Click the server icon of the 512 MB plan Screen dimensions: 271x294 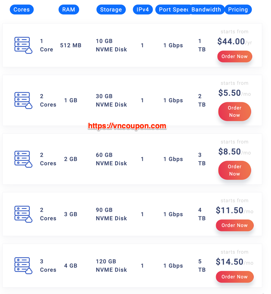coord(23,45)
